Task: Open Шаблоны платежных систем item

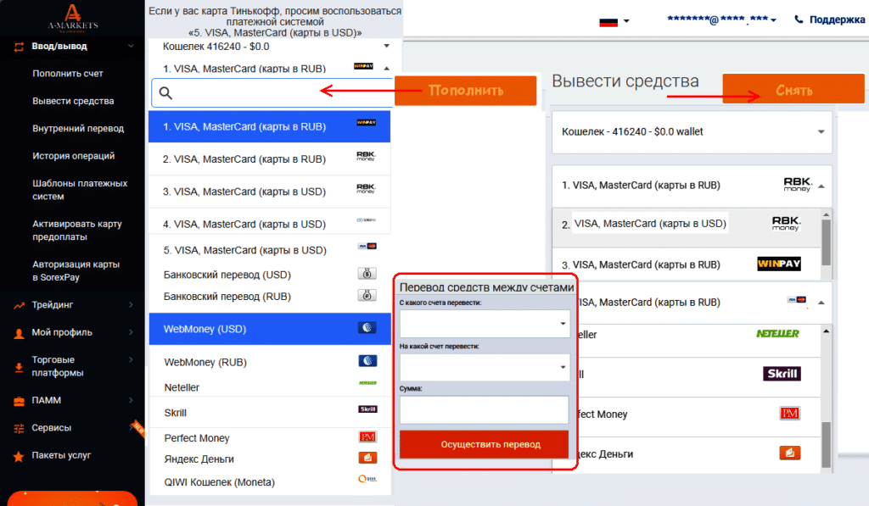Action: point(80,190)
